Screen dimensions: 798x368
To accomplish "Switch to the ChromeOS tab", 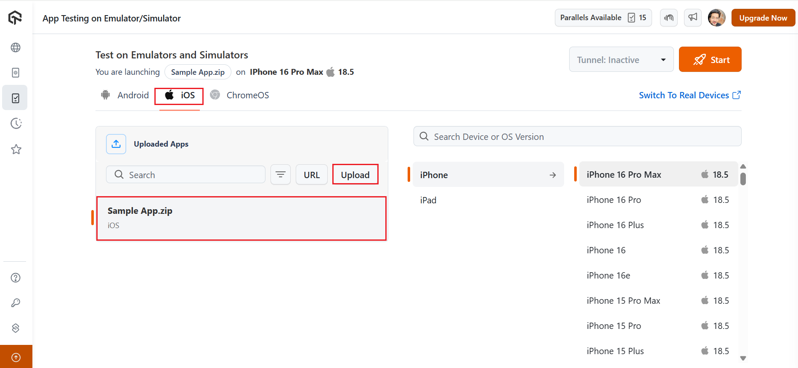I will tap(239, 95).
